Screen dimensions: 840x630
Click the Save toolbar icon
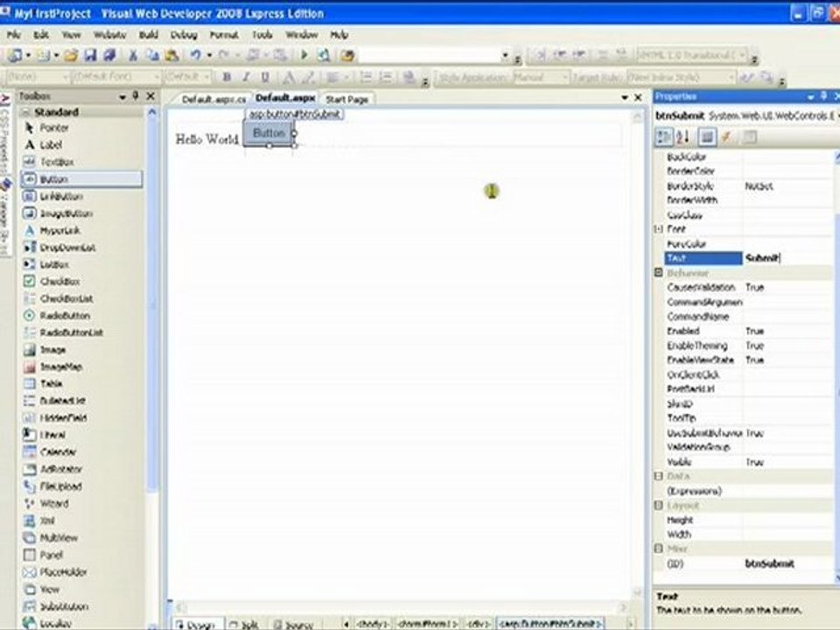point(90,55)
